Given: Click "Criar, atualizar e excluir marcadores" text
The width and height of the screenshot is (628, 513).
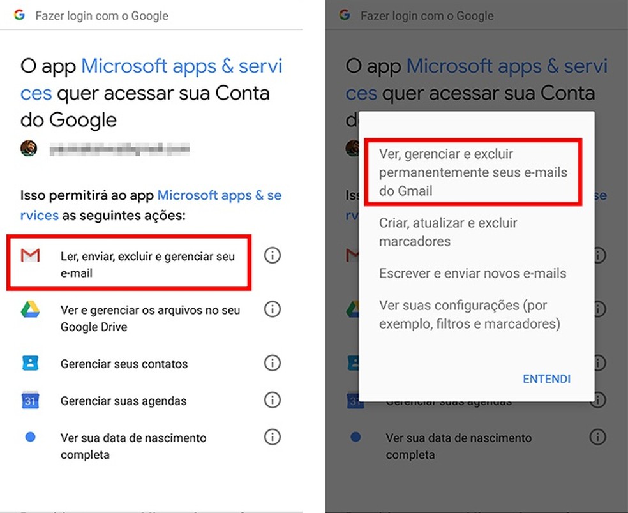Looking at the screenshot, I should (448, 232).
